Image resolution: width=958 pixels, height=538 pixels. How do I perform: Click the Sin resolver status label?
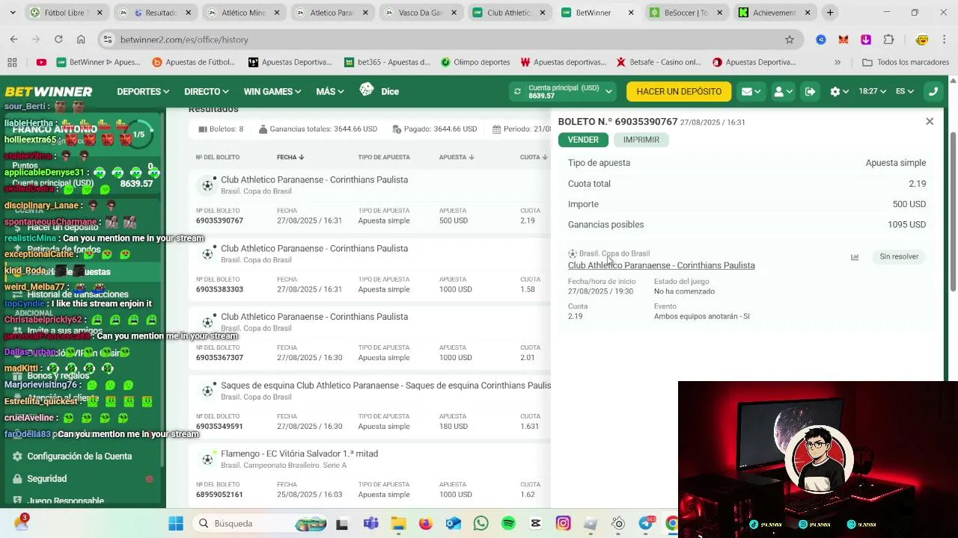pos(899,256)
